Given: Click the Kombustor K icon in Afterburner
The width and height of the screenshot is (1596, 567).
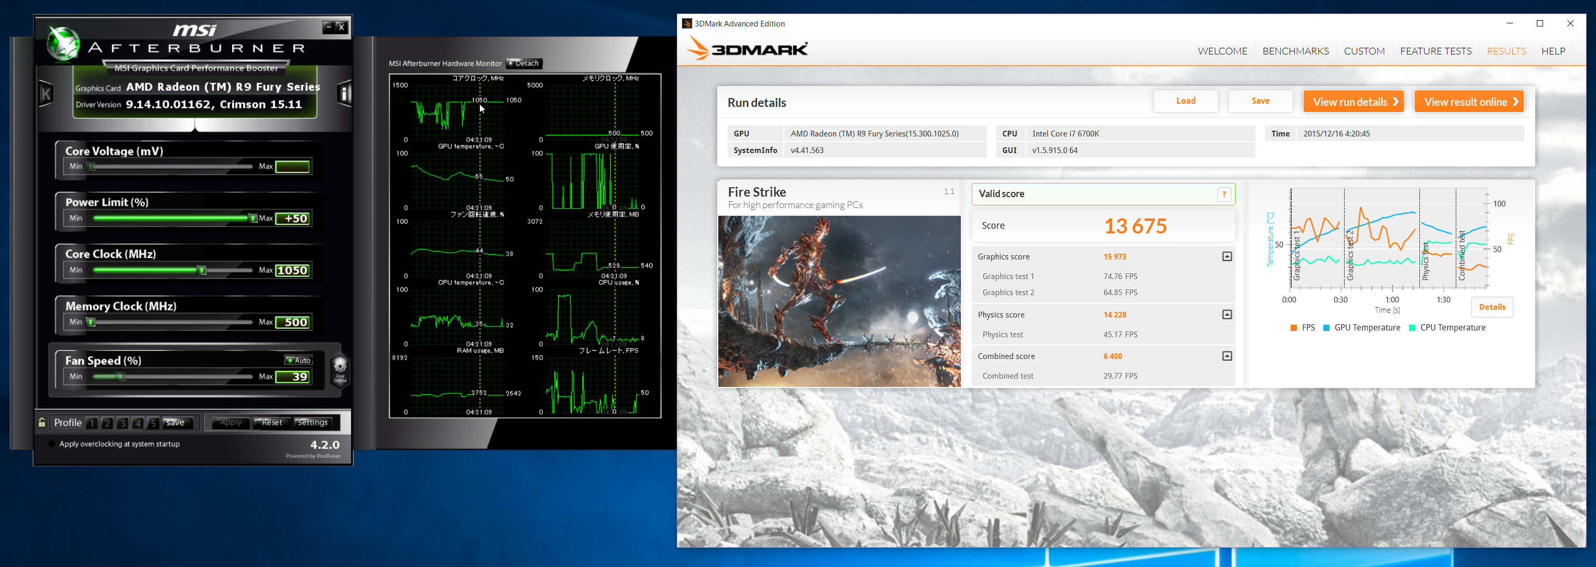Looking at the screenshot, I should pyautogui.click(x=46, y=93).
